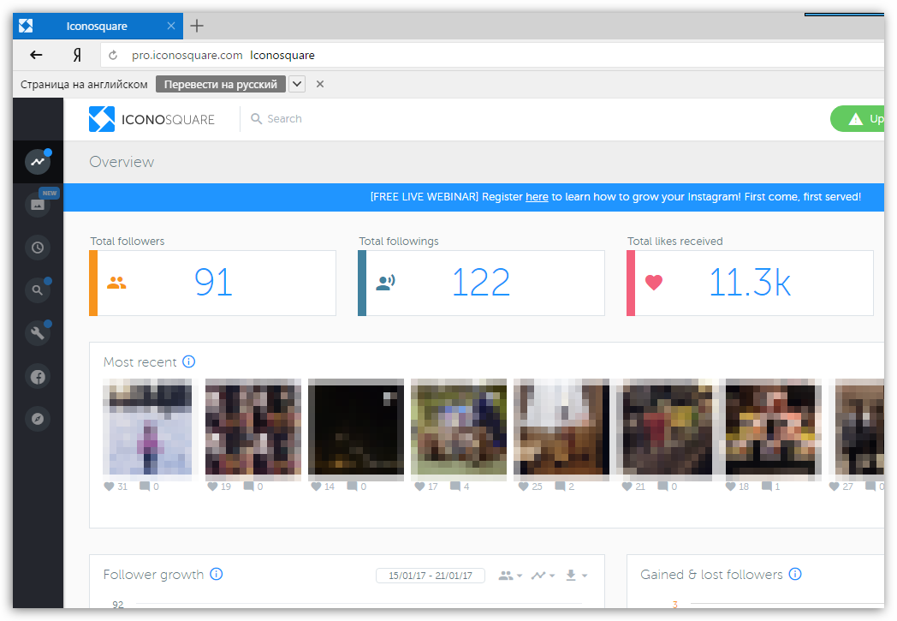Screen dimensions: 897x621
Task: Click the Перевести на русский button
Action: point(220,84)
